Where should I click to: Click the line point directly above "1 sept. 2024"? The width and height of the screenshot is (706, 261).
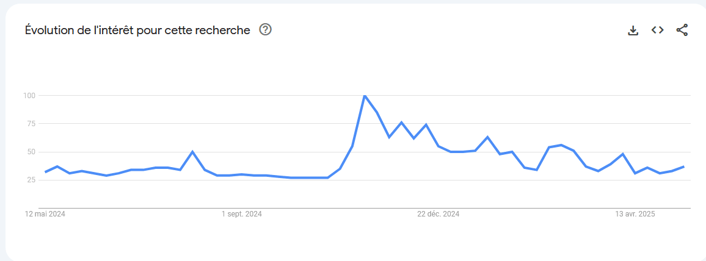242,174
